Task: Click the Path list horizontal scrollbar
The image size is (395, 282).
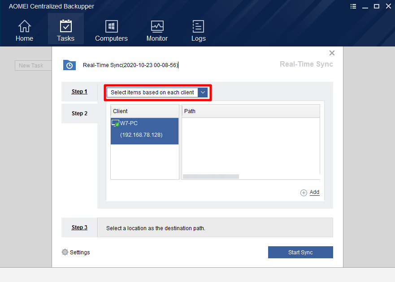Action: (211, 177)
